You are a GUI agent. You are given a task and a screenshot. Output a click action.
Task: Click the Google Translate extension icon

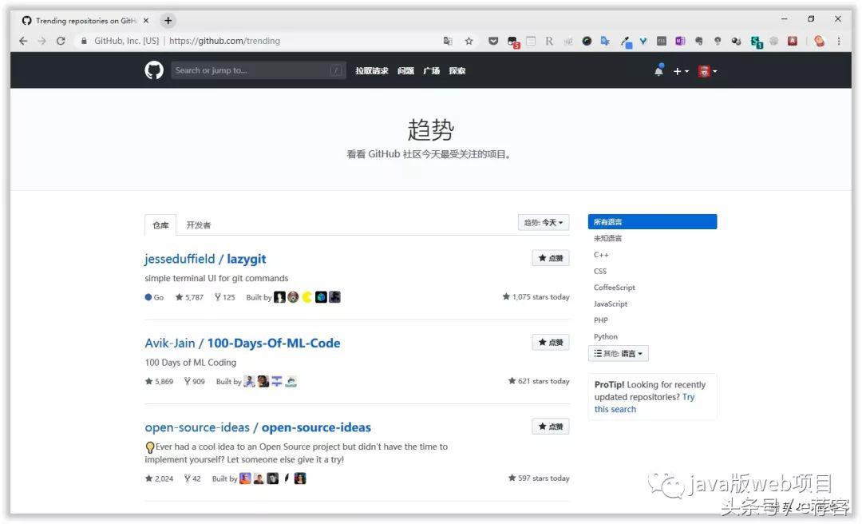[603, 41]
